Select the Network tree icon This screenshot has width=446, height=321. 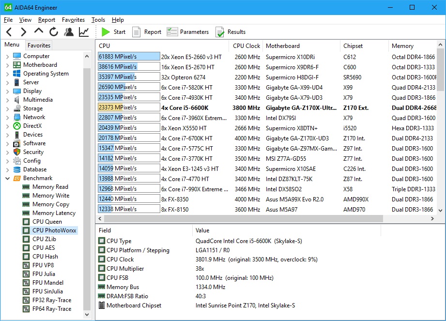coord(17,117)
